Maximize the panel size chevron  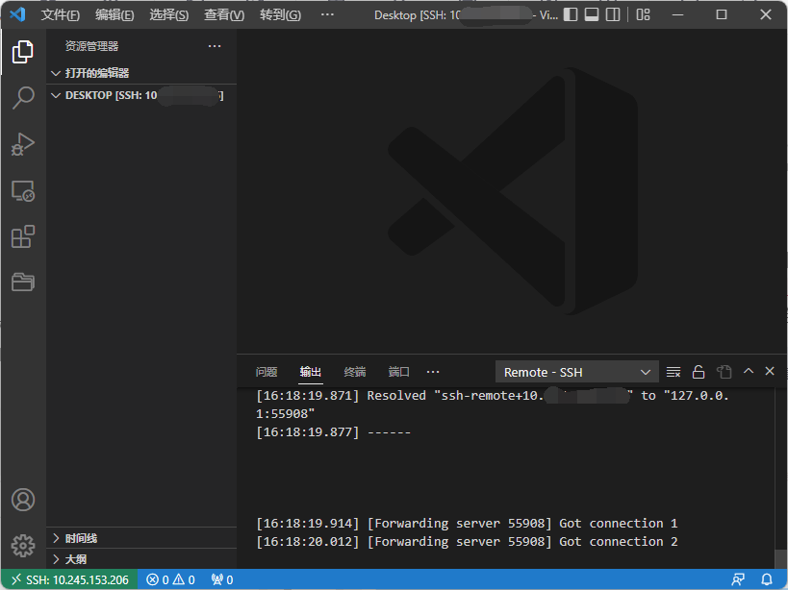pyautogui.click(x=749, y=371)
